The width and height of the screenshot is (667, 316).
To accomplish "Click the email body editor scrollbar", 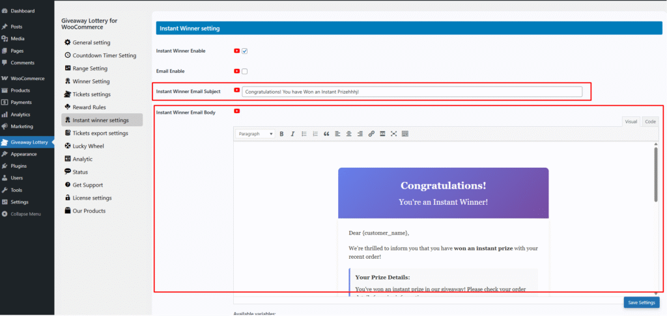I will point(655,176).
